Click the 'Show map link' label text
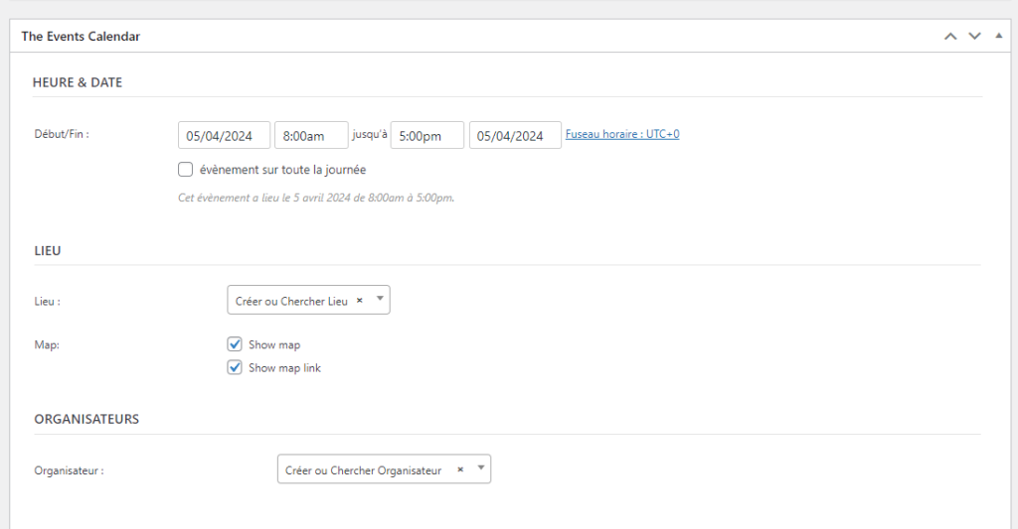 284,368
